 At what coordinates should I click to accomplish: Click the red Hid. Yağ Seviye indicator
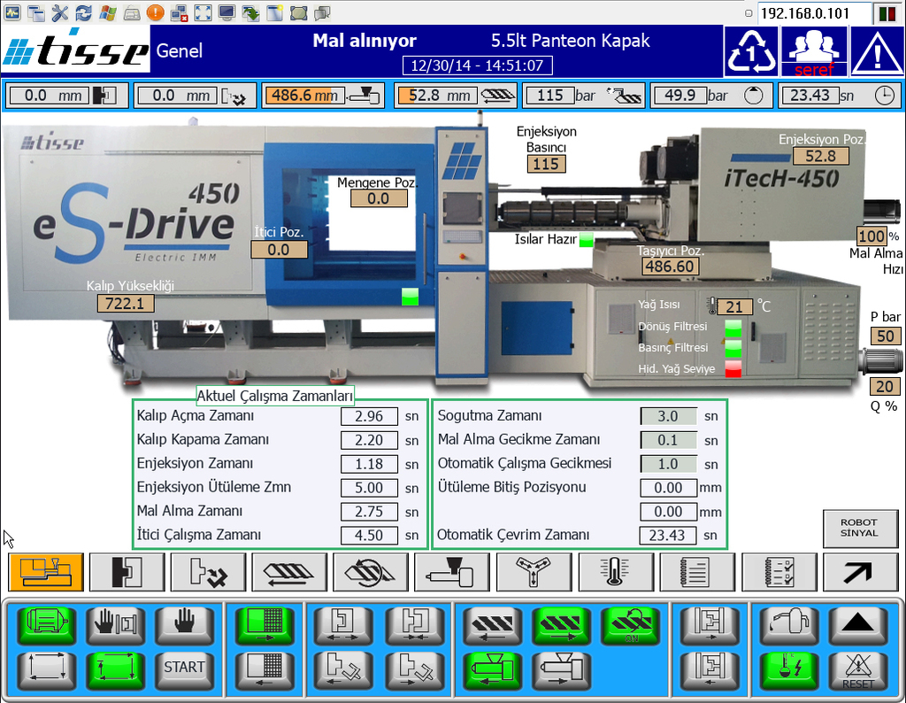pos(733,369)
